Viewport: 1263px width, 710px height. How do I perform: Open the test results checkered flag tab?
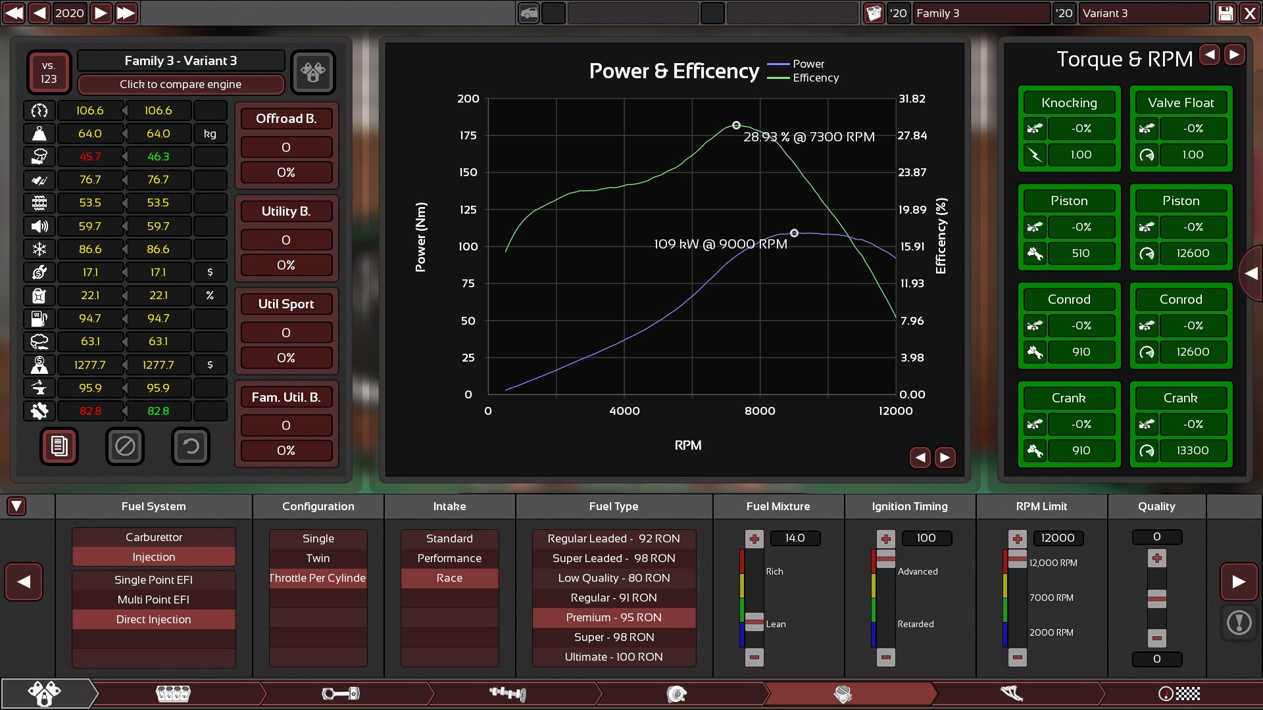(1179, 694)
